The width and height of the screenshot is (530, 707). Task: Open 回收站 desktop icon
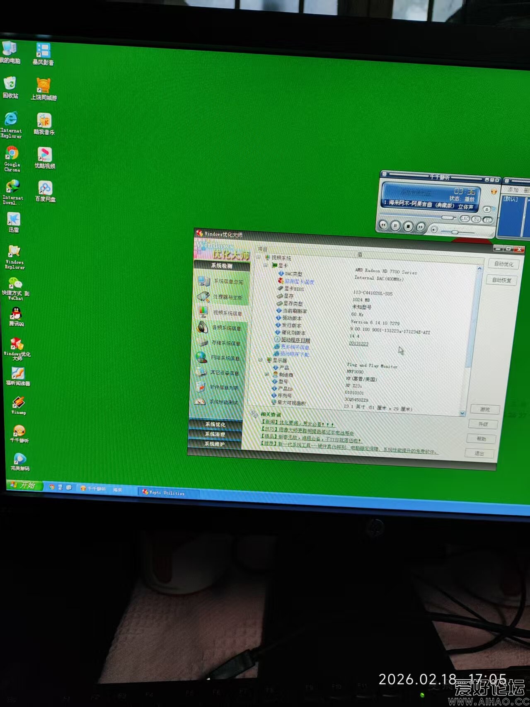coord(10,87)
